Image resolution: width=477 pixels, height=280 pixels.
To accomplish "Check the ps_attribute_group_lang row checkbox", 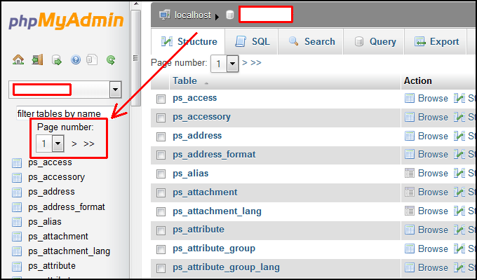I will tap(161, 268).
